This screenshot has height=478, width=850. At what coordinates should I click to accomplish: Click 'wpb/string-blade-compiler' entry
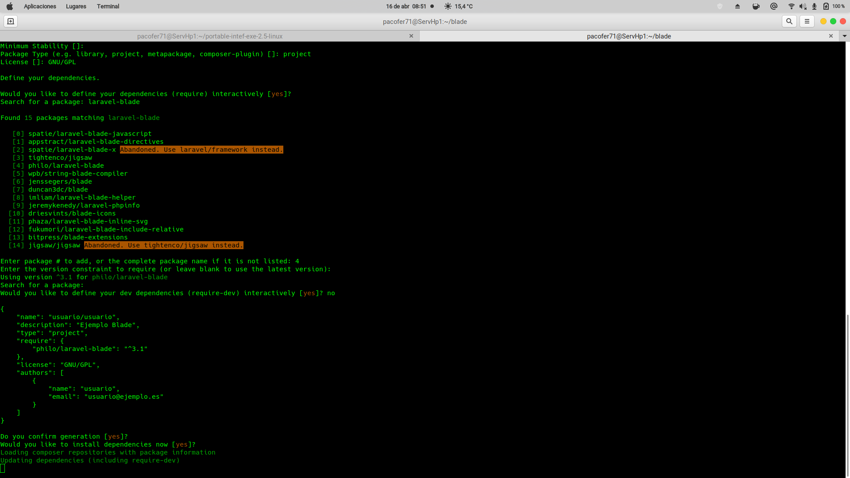(x=78, y=173)
